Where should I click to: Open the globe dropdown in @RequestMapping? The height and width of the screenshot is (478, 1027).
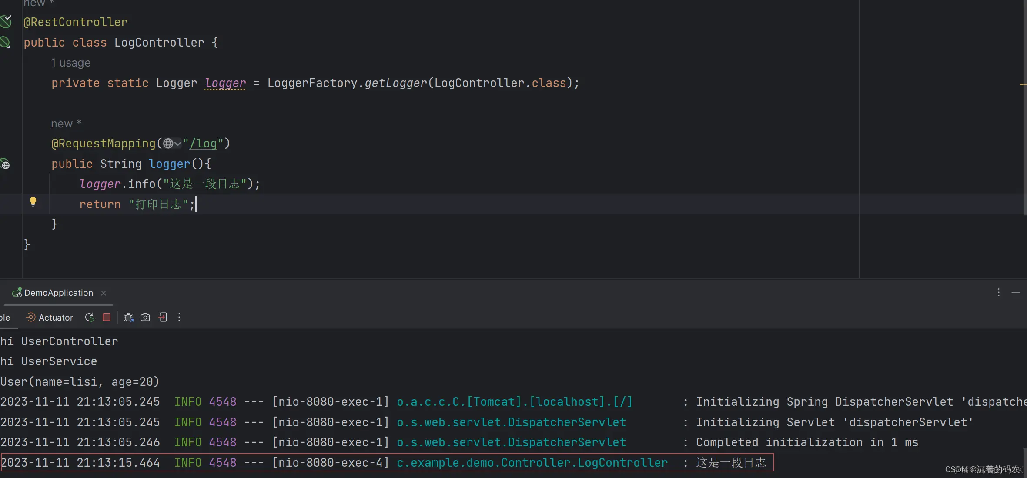172,144
